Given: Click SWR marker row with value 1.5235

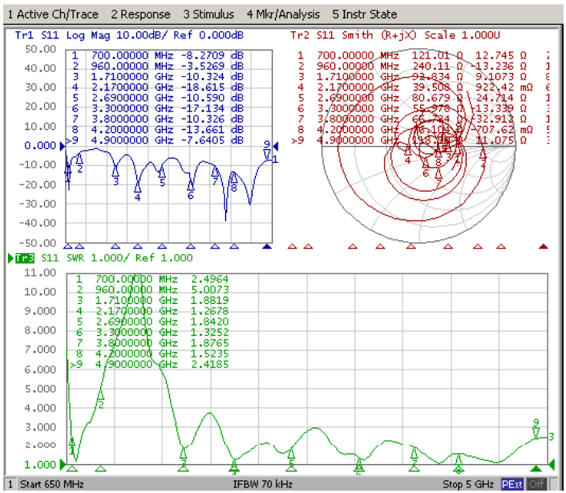Looking at the screenshot, I should pyautogui.click(x=151, y=353).
